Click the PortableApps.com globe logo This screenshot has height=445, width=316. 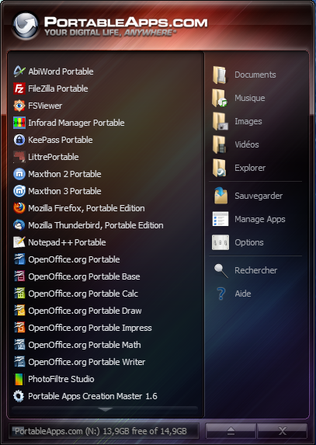pyautogui.click(x=26, y=26)
